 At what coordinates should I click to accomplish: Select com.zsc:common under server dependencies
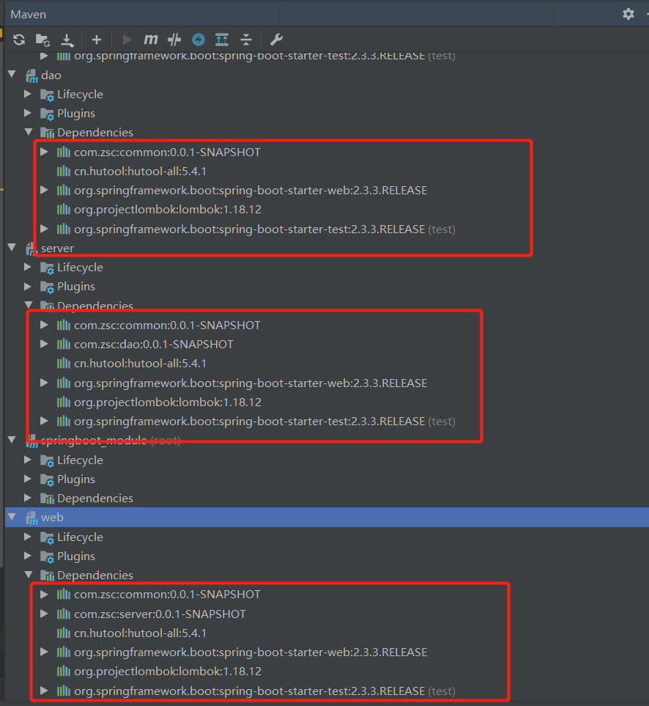[167, 325]
